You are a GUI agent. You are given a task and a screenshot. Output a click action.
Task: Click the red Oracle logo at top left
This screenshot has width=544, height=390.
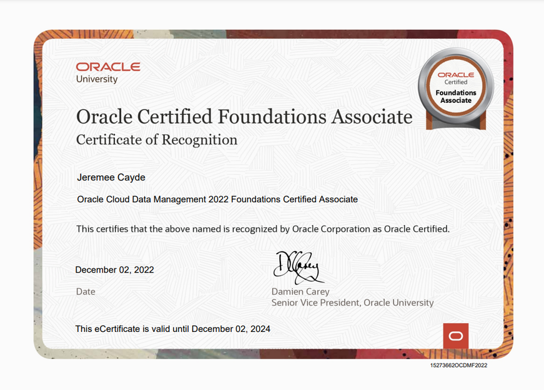pos(107,67)
